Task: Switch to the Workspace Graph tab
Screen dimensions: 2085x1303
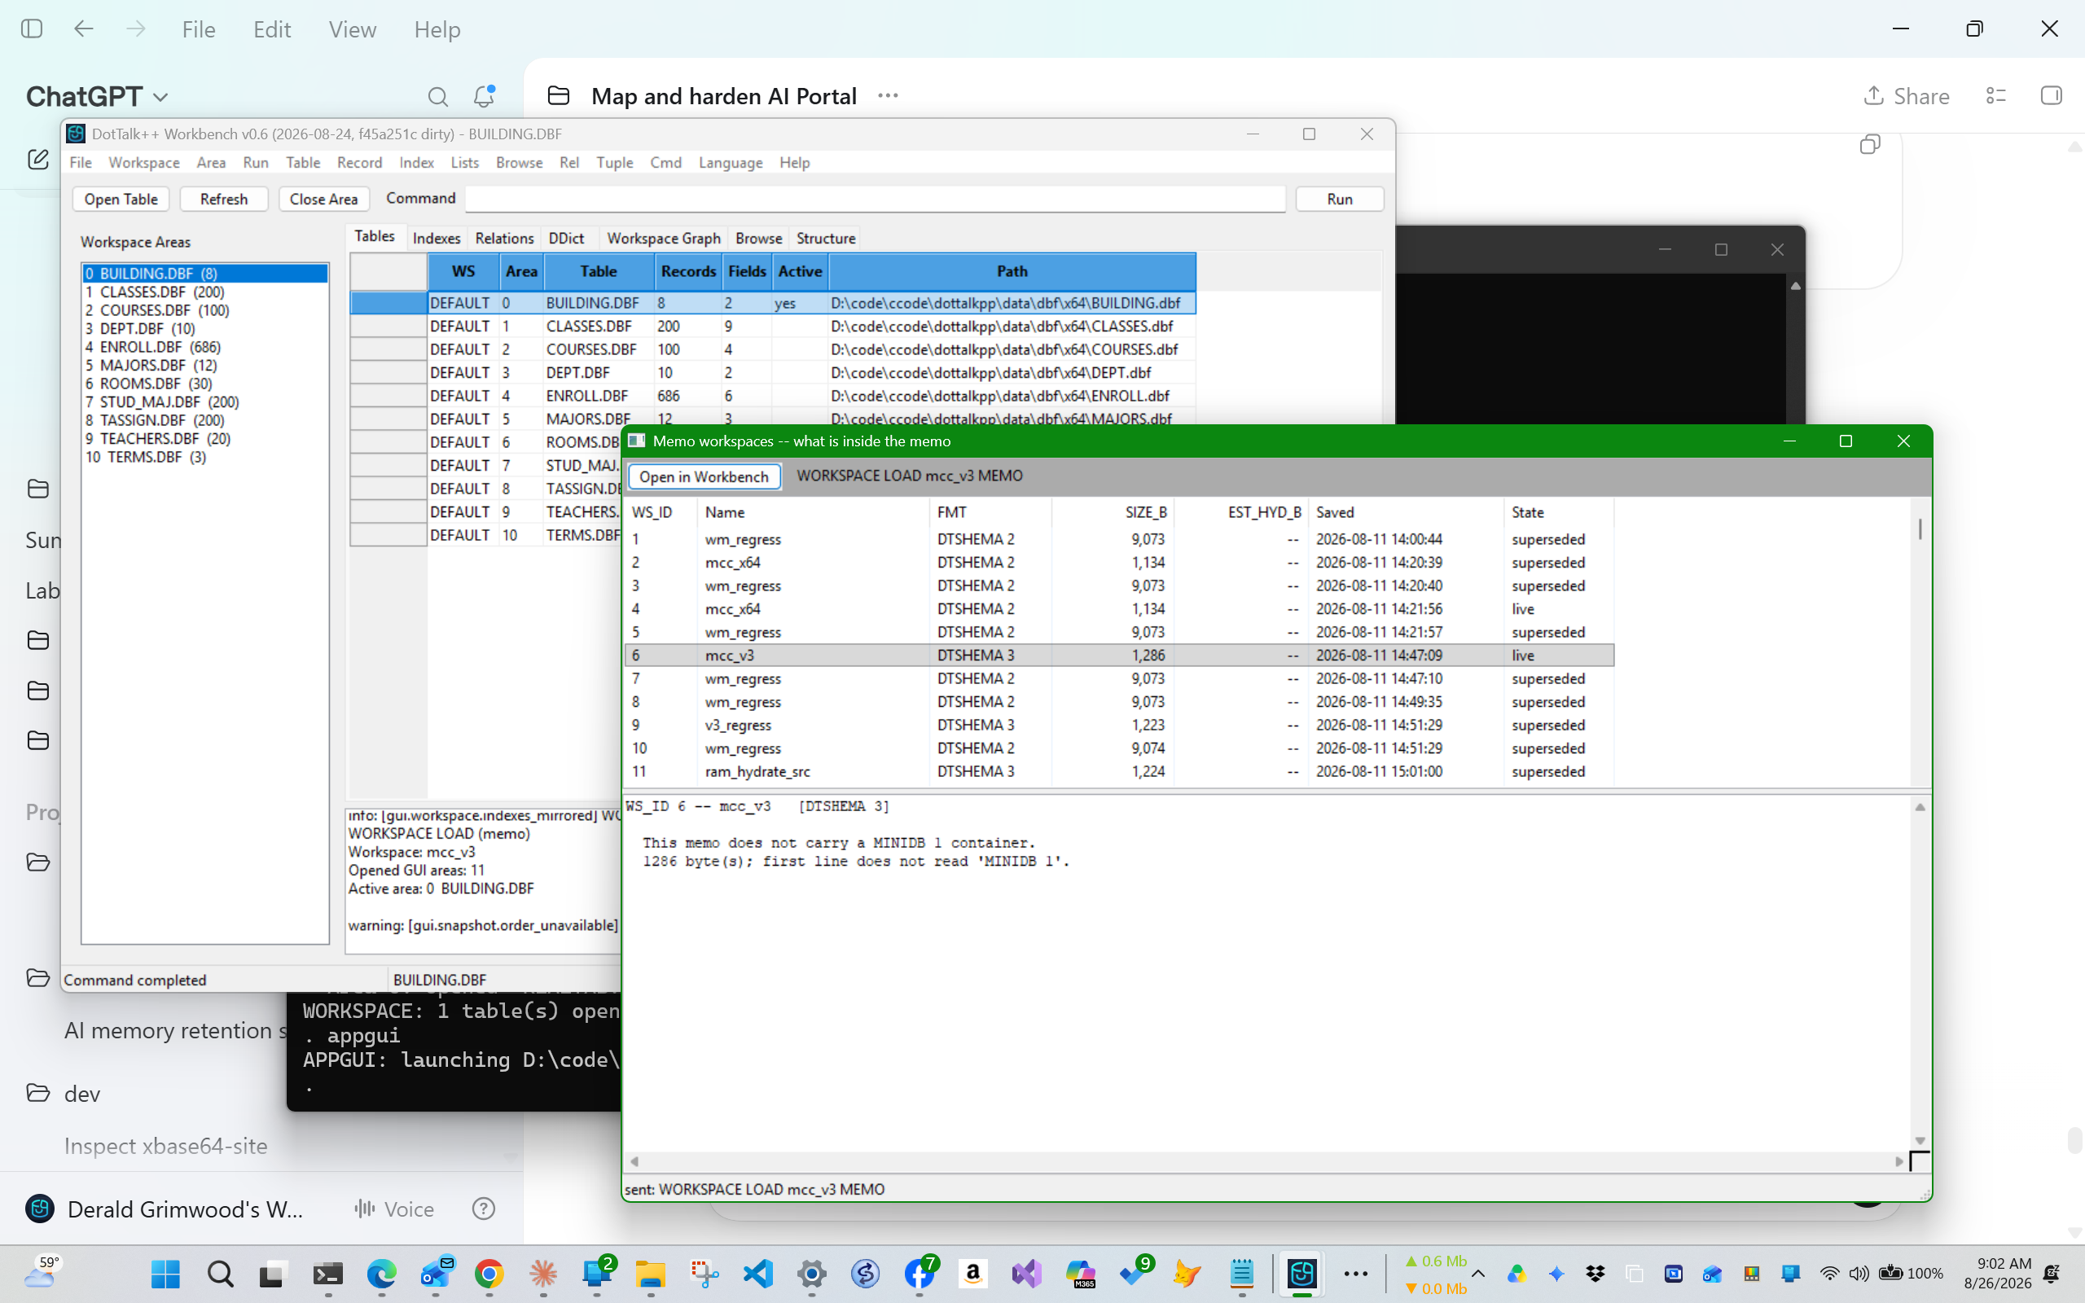Action: pos(664,238)
